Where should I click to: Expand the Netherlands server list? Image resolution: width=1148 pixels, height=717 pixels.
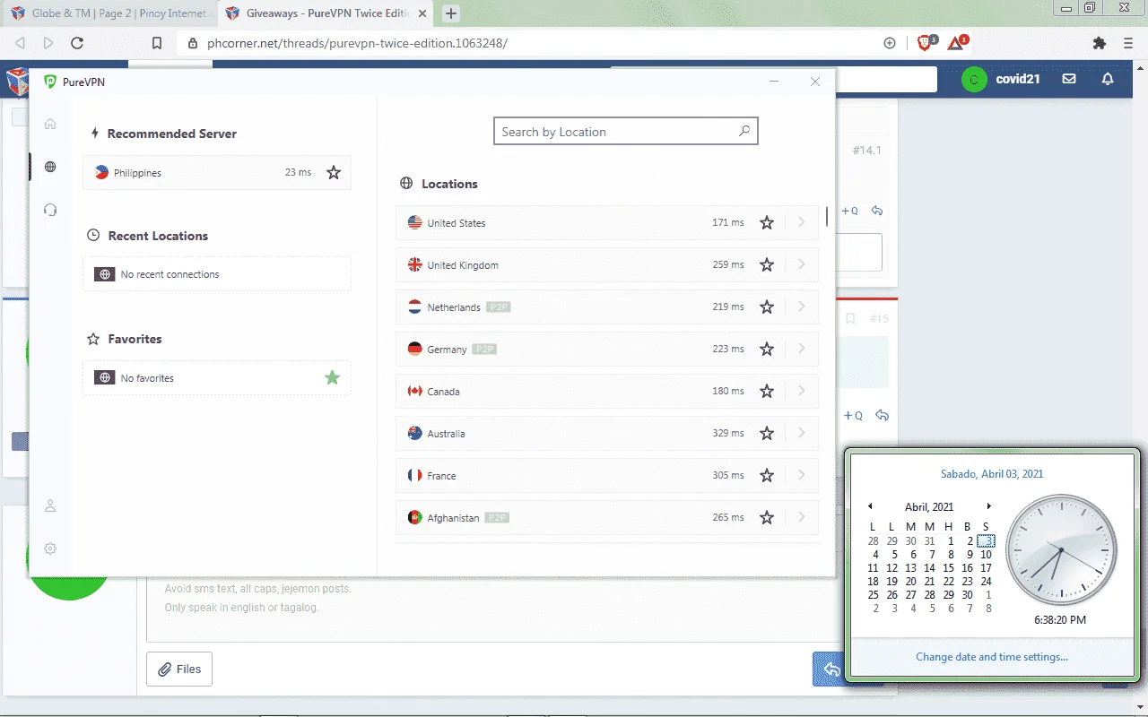[802, 307]
